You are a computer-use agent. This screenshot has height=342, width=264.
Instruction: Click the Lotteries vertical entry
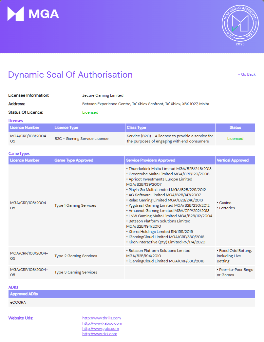(226, 208)
